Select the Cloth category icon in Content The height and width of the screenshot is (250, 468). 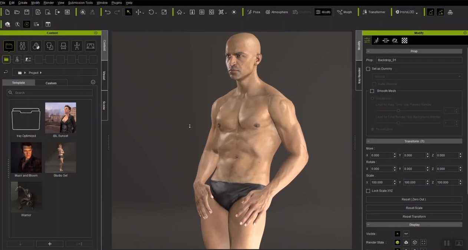50,46
